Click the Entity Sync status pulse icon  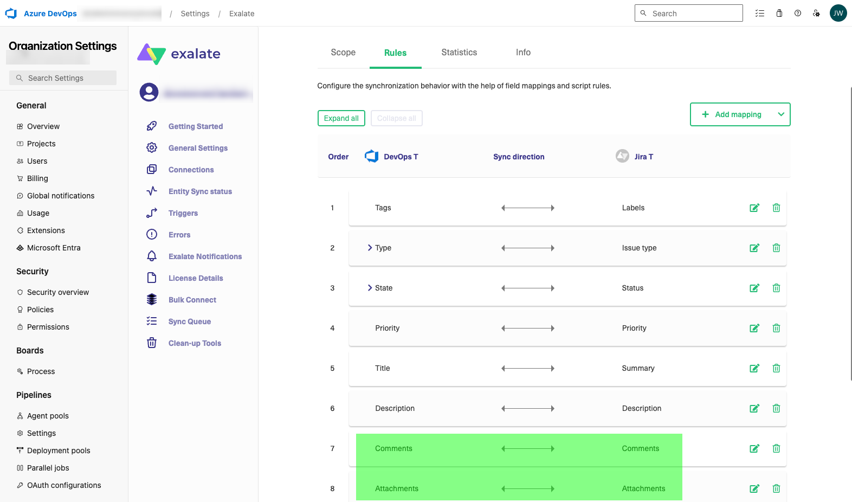[152, 191]
